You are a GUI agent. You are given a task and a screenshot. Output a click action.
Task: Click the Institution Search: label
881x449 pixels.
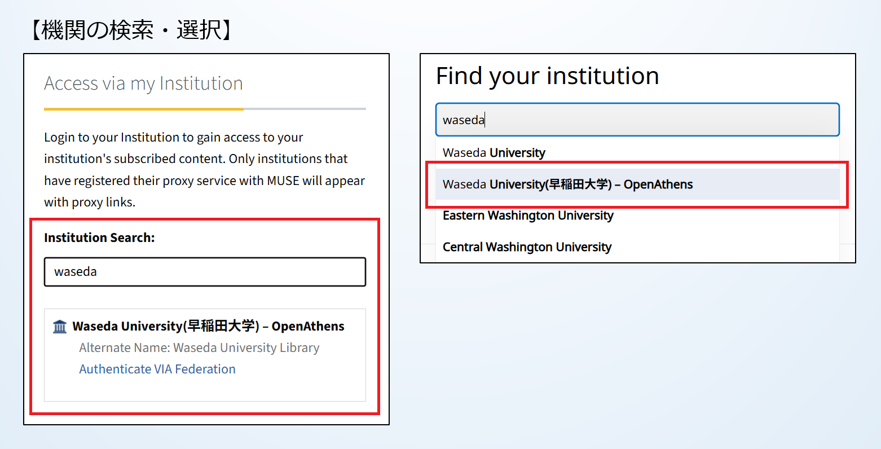[x=99, y=238]
